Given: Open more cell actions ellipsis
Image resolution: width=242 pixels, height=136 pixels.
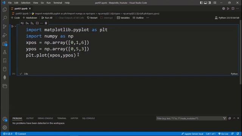Looking at the screenshot, I should 42,23.
